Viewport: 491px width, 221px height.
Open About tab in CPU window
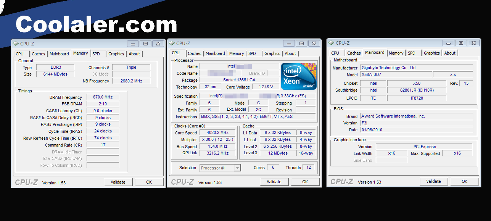point(290,53)
